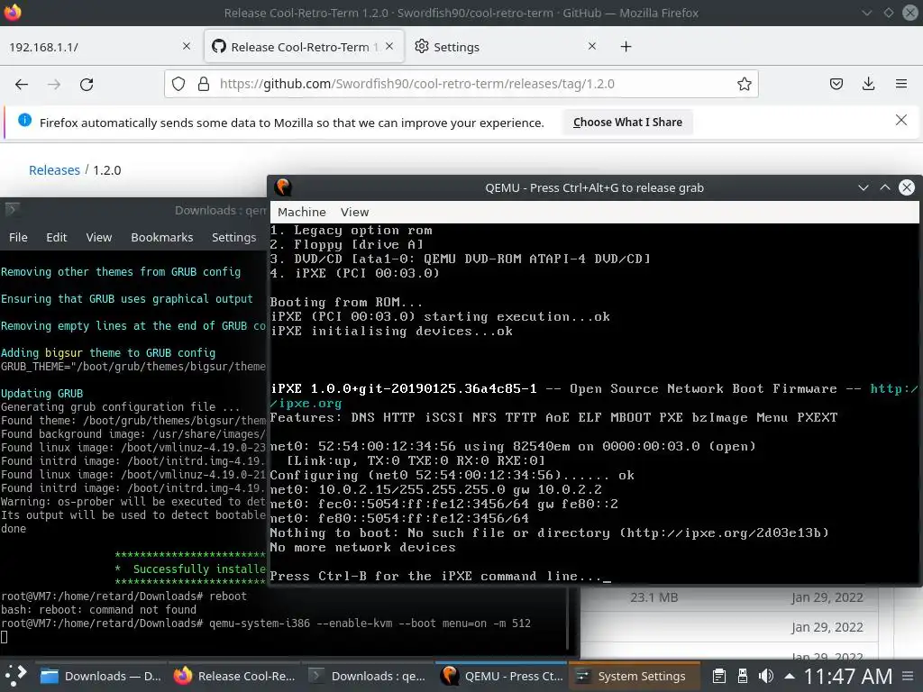
Task: Open the volume speaker tray icon
Action: (766, 676)
